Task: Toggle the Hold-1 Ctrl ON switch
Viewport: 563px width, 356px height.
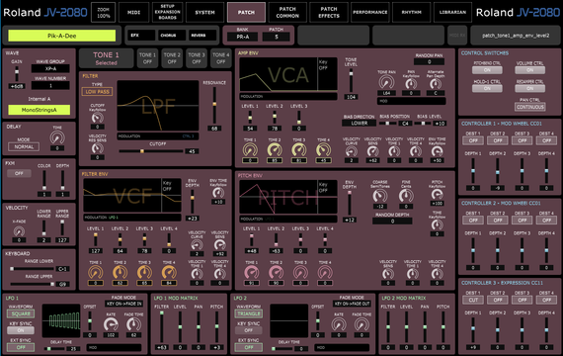Action: (x=487, y=88)
